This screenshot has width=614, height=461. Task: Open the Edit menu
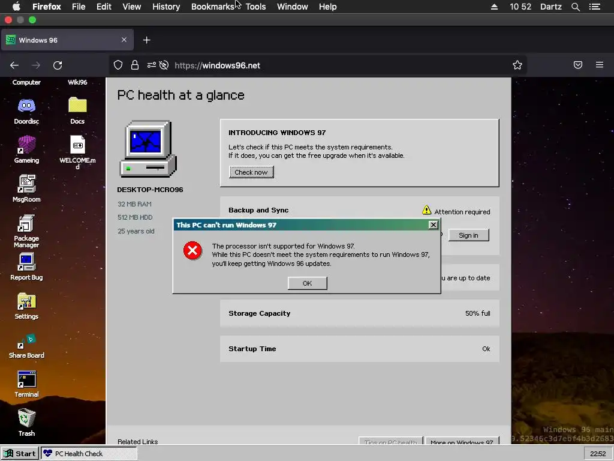(x=104, y=7)
